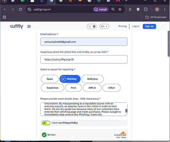Bookmark this page with the star icon
This screenshot has height=142, width=170.
120,9
